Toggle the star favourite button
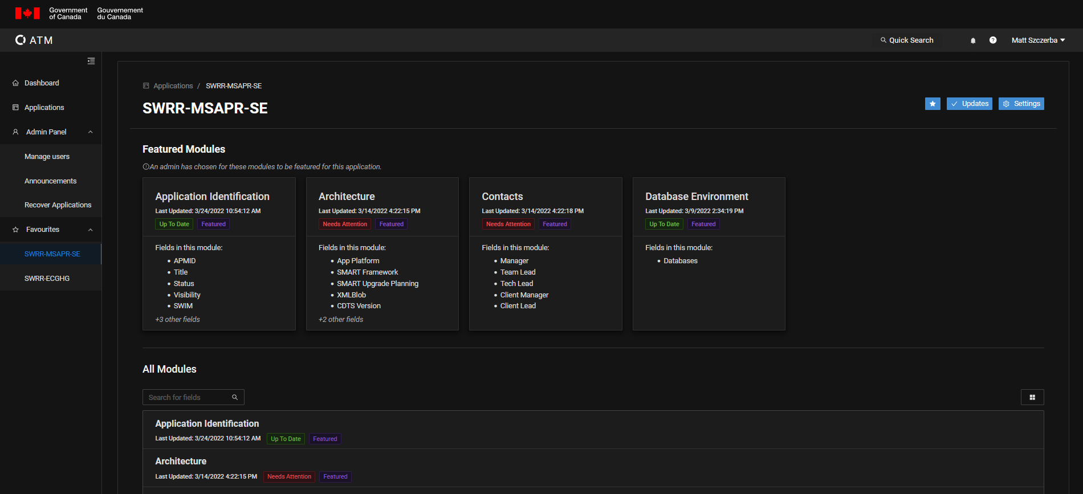The height and width of the screenshot is (494, 1083). pyautogui.click(x=933, y=104)
